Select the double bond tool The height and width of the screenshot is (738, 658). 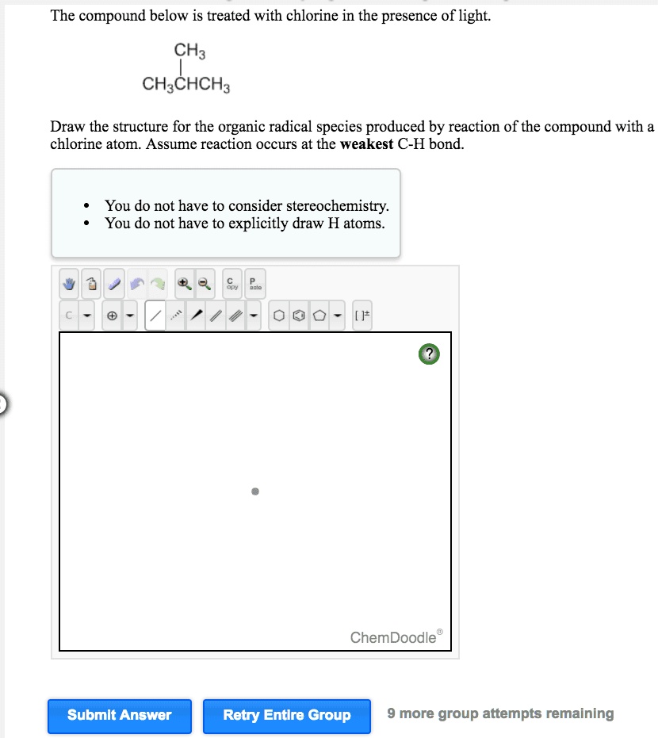click(x=216, y=315)
